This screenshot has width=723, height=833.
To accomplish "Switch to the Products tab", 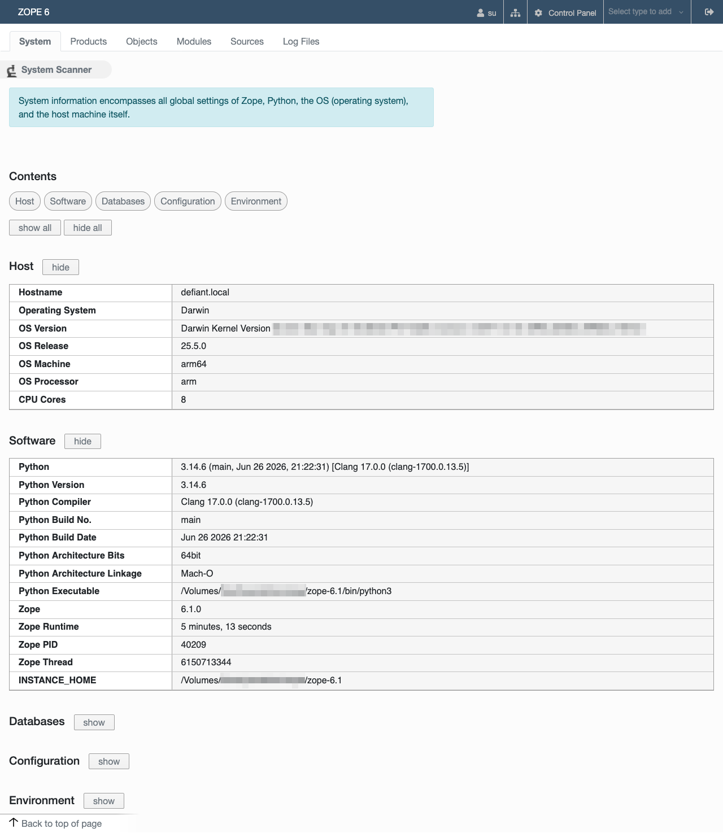I will 89,41.
